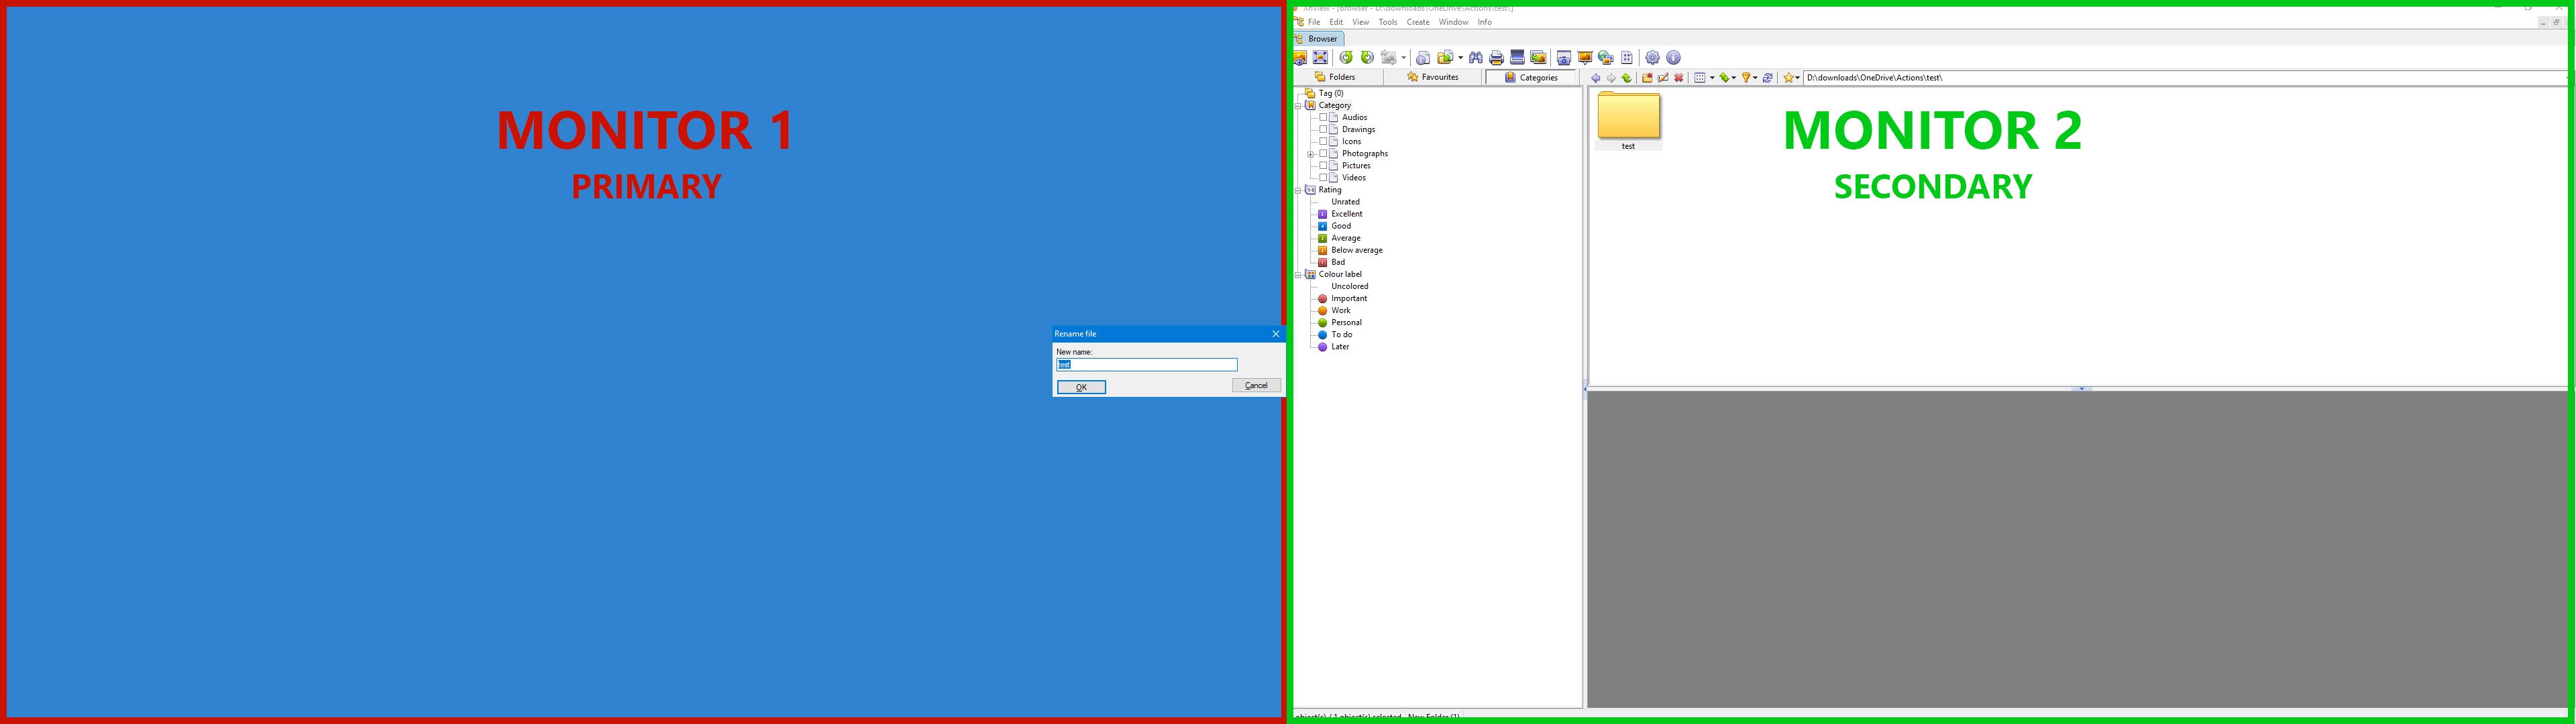Open the filter funnel dropdown arrow
Viewport: 2576px width, 724px height.
[x=1755, y=78]
